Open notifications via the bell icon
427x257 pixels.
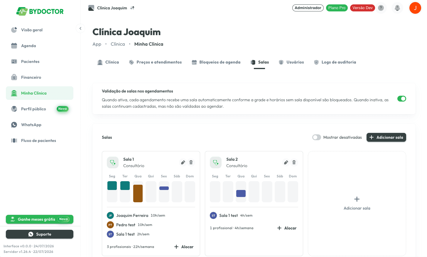(x=397, y=8)
